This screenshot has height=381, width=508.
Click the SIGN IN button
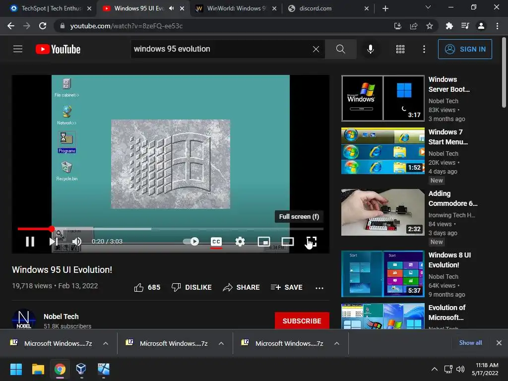click(x=465, y=49)
